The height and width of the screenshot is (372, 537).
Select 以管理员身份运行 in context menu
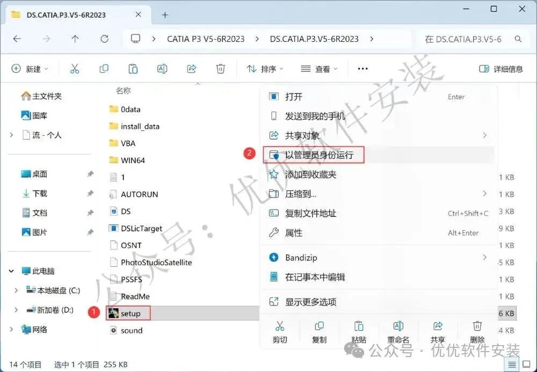pos(379,155)
